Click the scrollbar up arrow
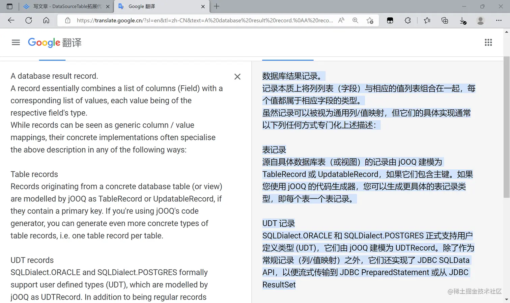The image size is (510, 303). pos(507,32)
